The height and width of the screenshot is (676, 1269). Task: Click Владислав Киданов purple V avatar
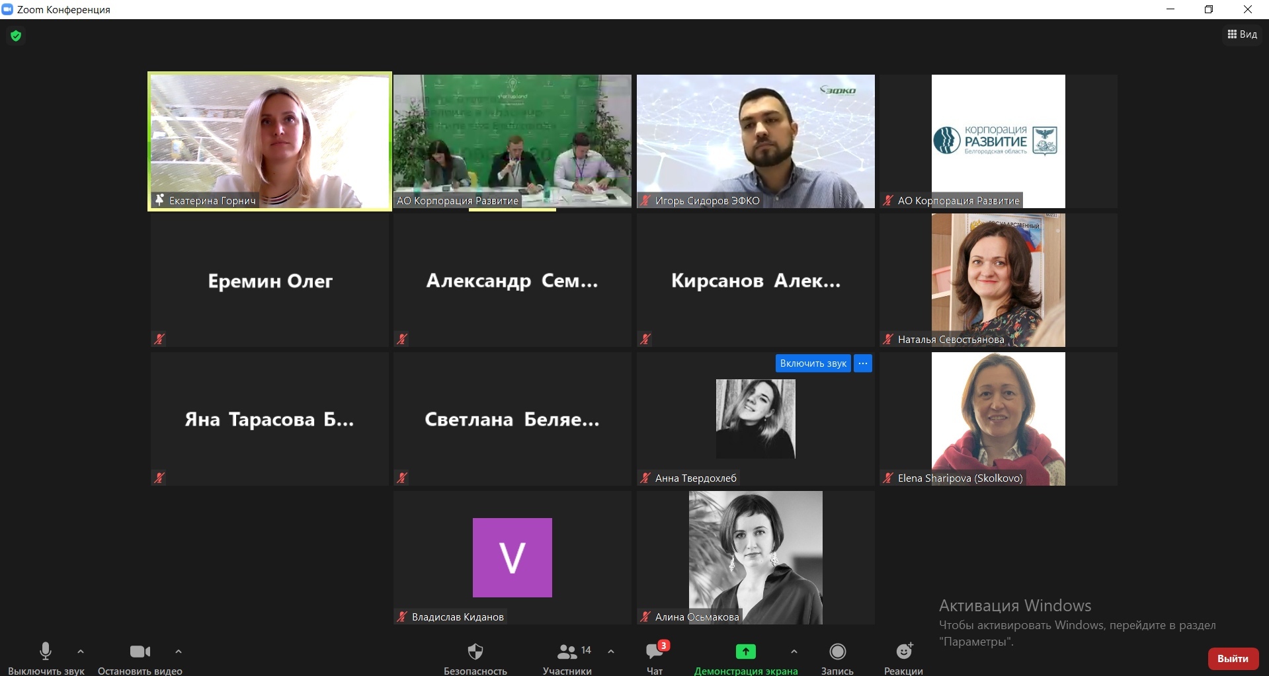(x=512, y=558)
